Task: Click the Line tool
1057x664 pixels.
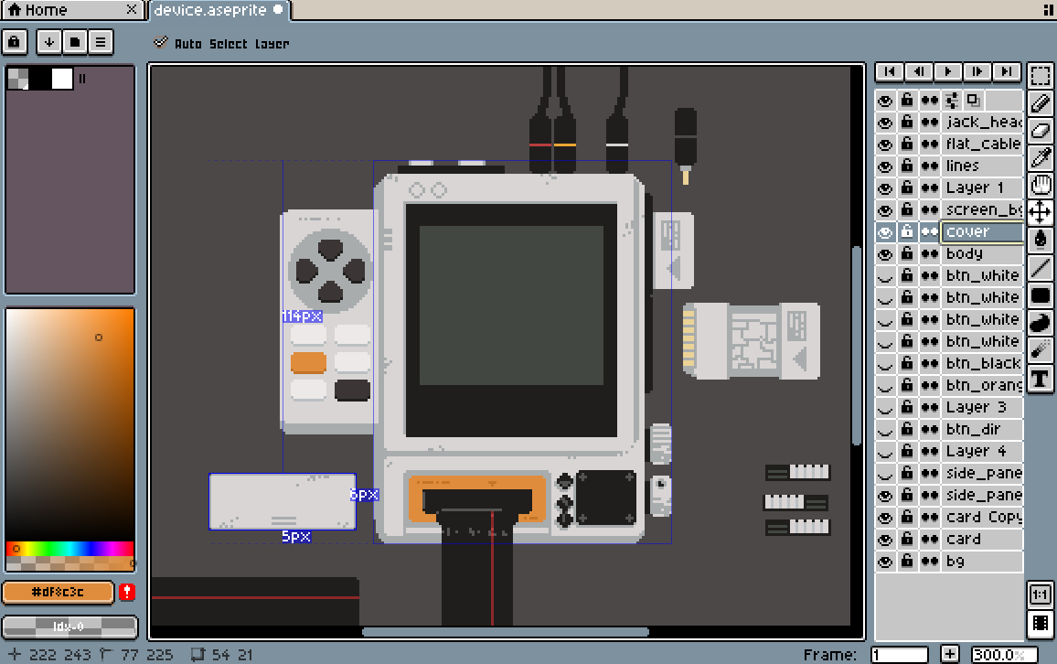Action: [1040, 268]
